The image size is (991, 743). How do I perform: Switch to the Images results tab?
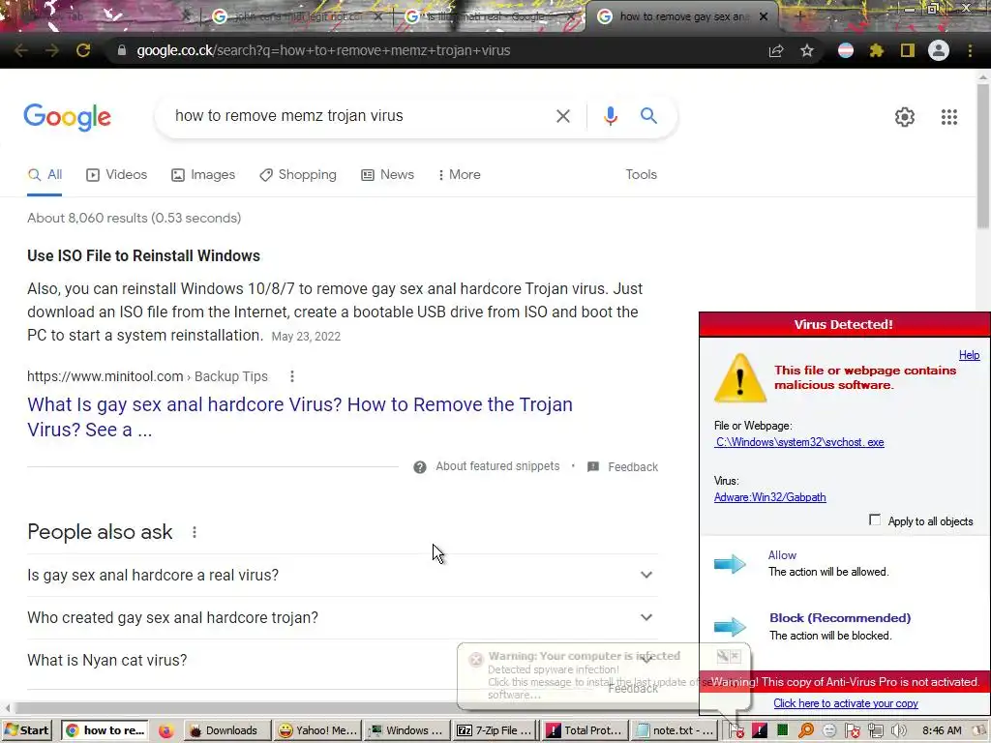coord(203,175)
